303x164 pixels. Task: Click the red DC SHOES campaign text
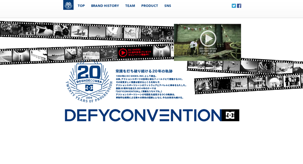[x=140, y=52]
